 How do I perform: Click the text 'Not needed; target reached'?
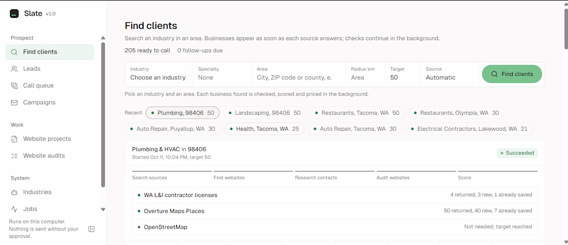[x=498, y=227]
